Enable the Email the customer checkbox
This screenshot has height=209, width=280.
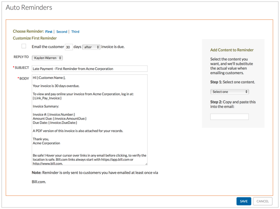pyautogui.click(x=24, y=46)
